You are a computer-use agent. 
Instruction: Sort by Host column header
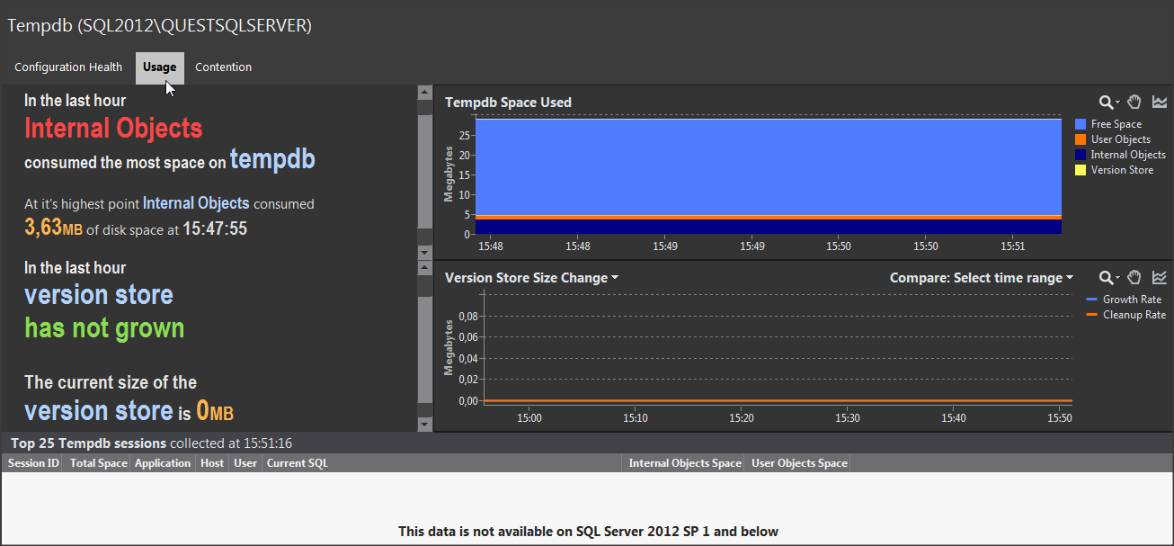(x=212, y=463)
